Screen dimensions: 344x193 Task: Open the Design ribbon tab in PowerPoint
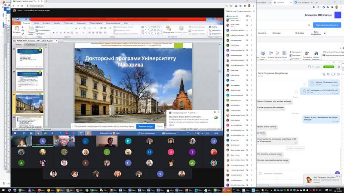(57, 23)
